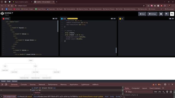Switch to the Network tab
The height and width of the screenshot is (98, 175).
pos(42,85)
